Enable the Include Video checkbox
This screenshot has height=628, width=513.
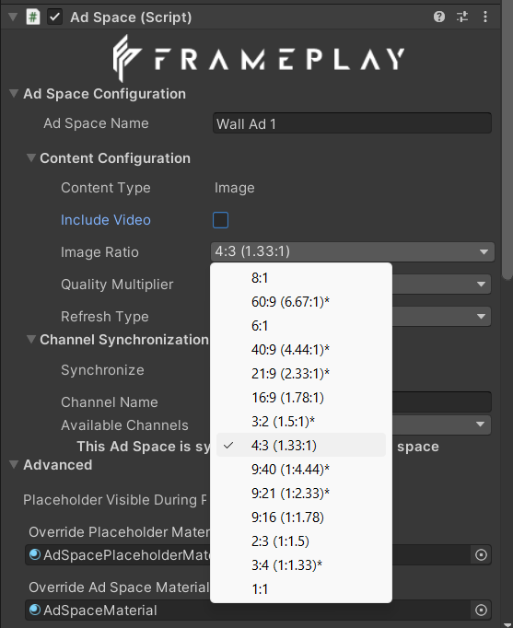coord(221,220)
